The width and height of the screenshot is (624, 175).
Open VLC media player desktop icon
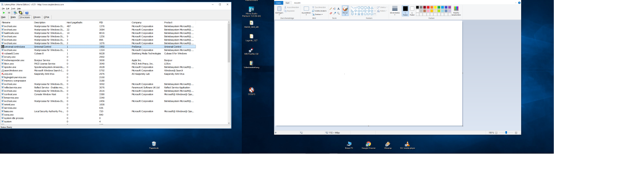(x=407, y=145)
